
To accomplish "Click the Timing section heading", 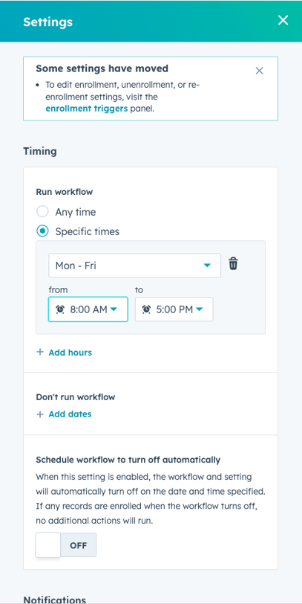I will 40,152.
